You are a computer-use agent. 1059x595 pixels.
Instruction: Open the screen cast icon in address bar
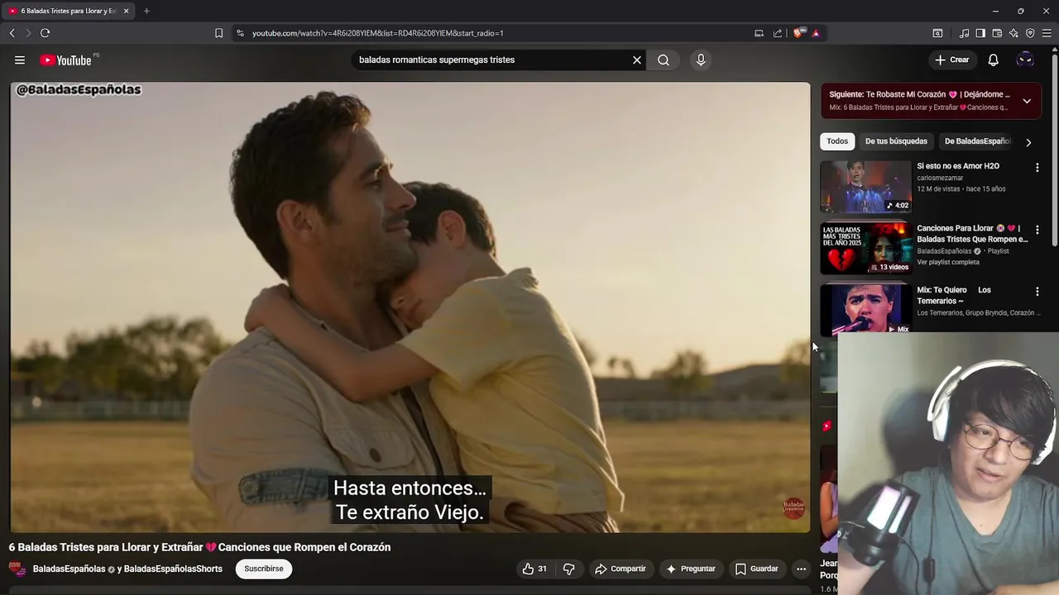[x=759, y=33]
